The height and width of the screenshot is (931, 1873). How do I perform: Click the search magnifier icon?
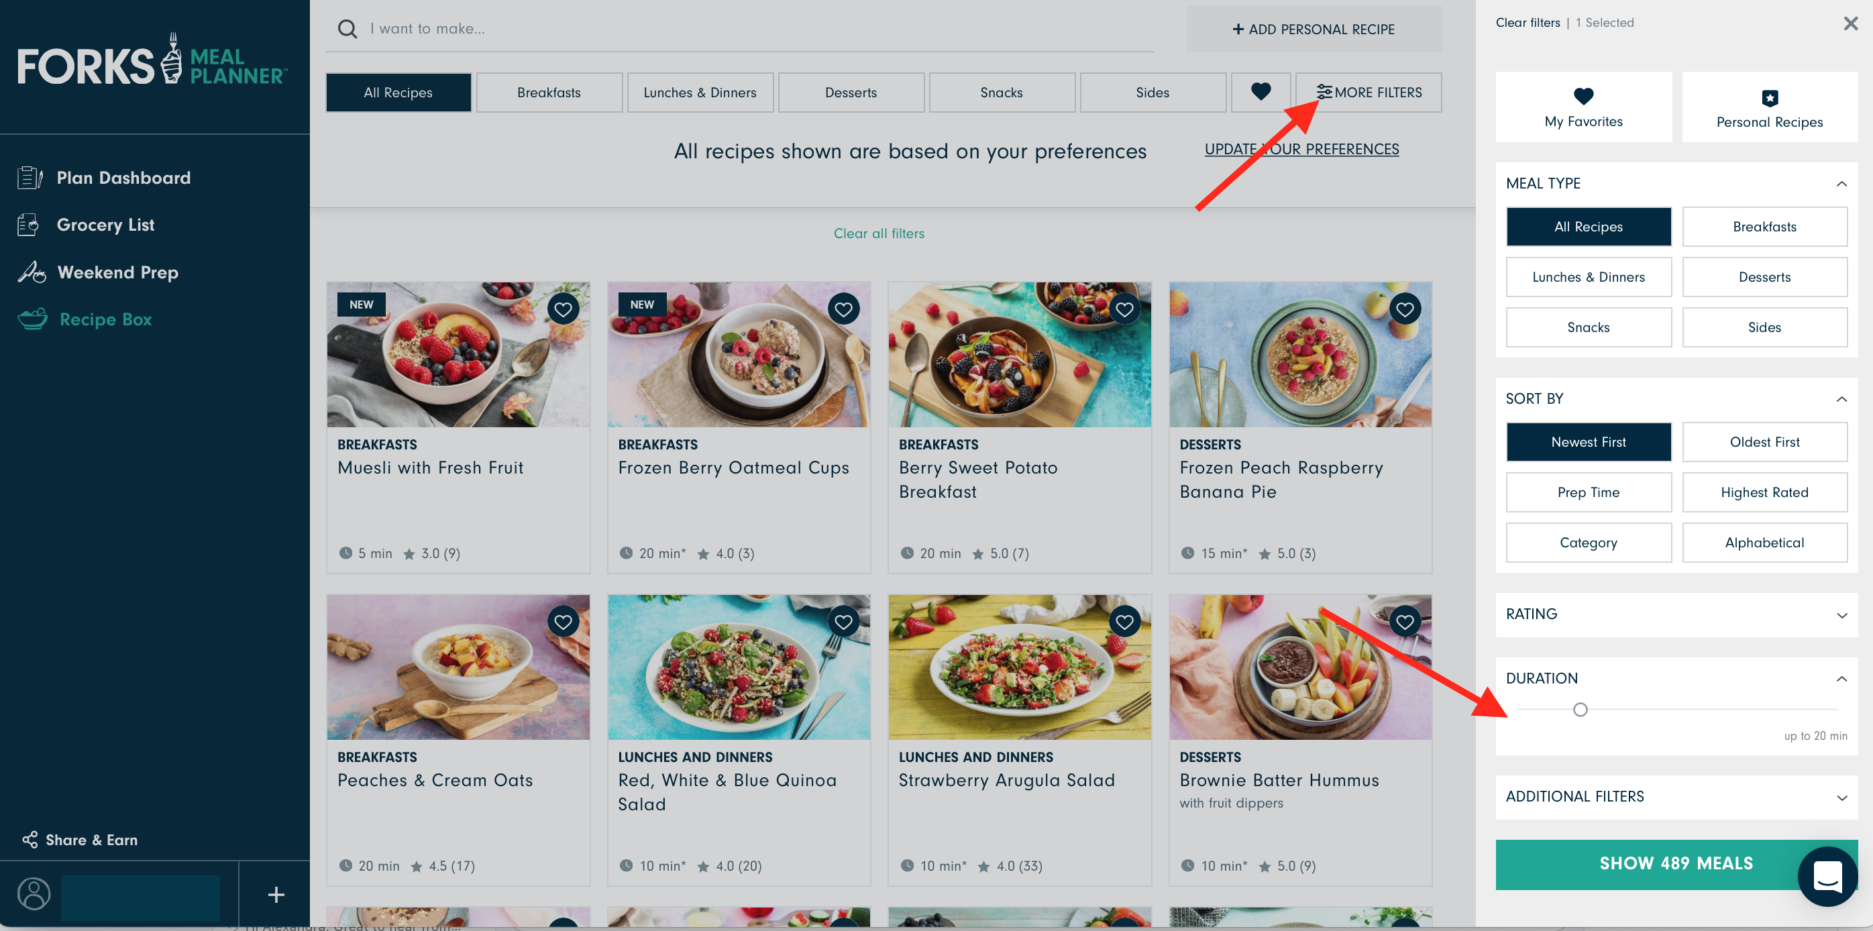pyautogui.click(x=347, y=29)
